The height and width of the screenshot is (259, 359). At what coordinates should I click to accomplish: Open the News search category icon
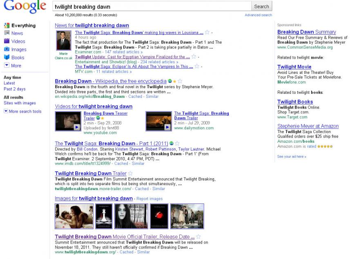(x=7, y=33)
